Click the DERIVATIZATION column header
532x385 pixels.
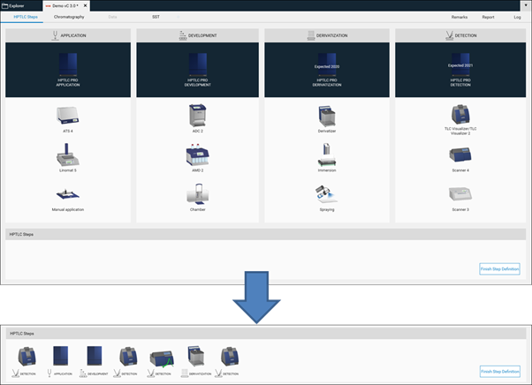pyautogui.click(x=327, y=35)
